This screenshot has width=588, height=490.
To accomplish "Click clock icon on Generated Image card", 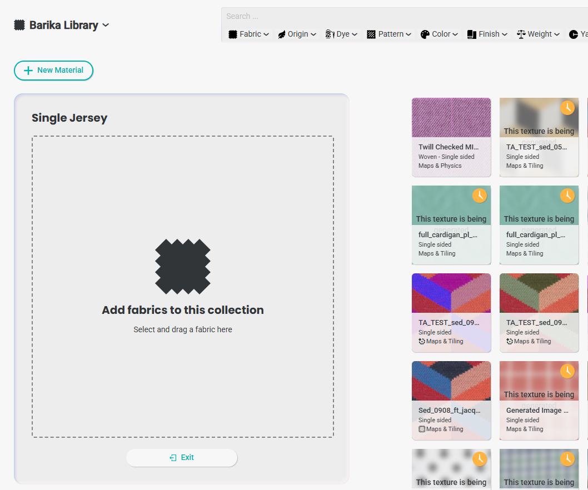I will coord(567,371).
